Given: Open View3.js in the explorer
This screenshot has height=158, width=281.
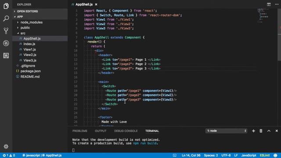Looking at the screenshot, I should (x=30, y=61).
